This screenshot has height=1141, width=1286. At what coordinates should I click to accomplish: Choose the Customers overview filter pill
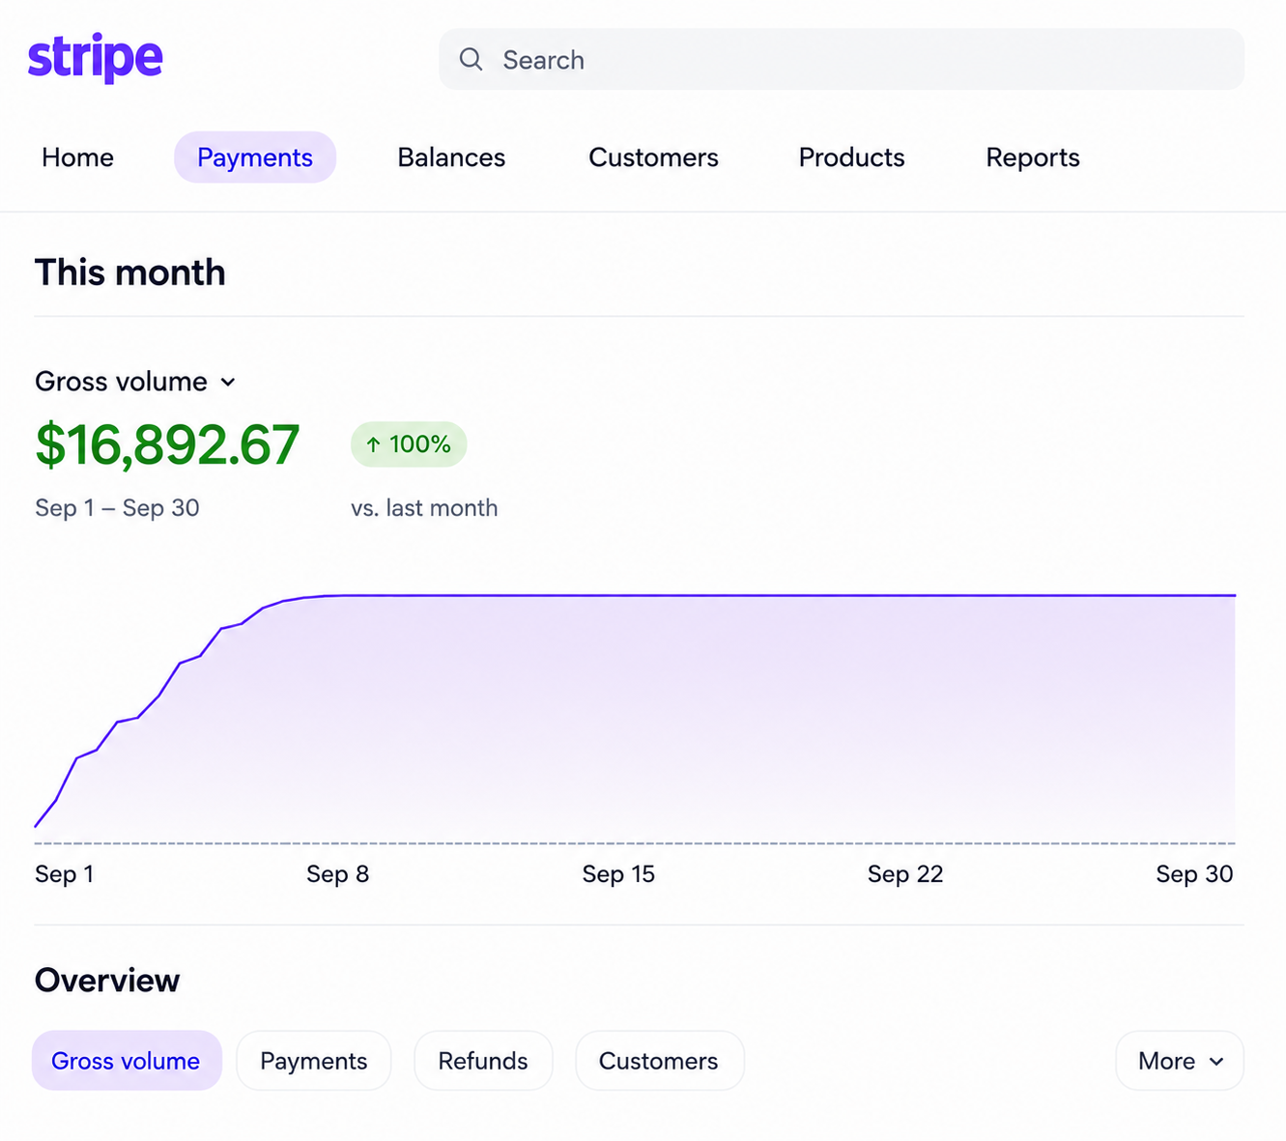click(x=659, y=1061)
